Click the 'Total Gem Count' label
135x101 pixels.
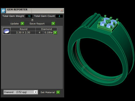click(44, 16)
